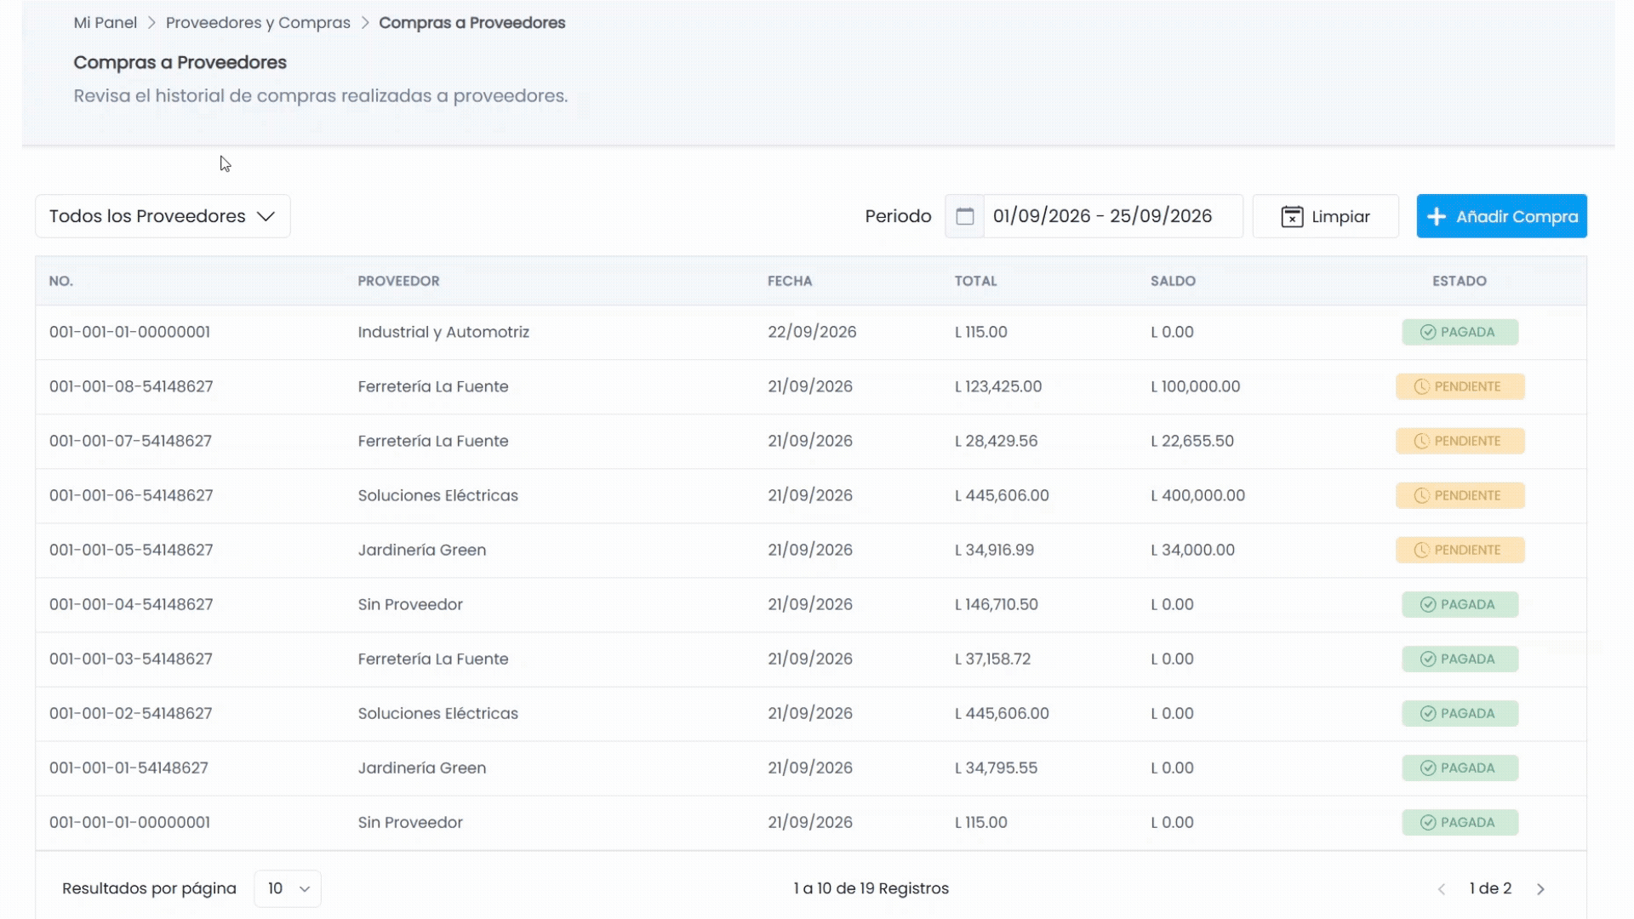Open the Todos los Proveedores dropdown

pyautogui.click(x=163, y=216)
